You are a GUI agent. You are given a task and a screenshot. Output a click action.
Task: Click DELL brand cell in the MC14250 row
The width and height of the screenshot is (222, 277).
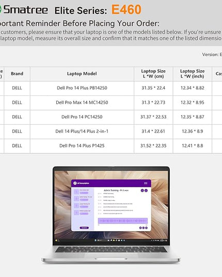pos(17,103)
